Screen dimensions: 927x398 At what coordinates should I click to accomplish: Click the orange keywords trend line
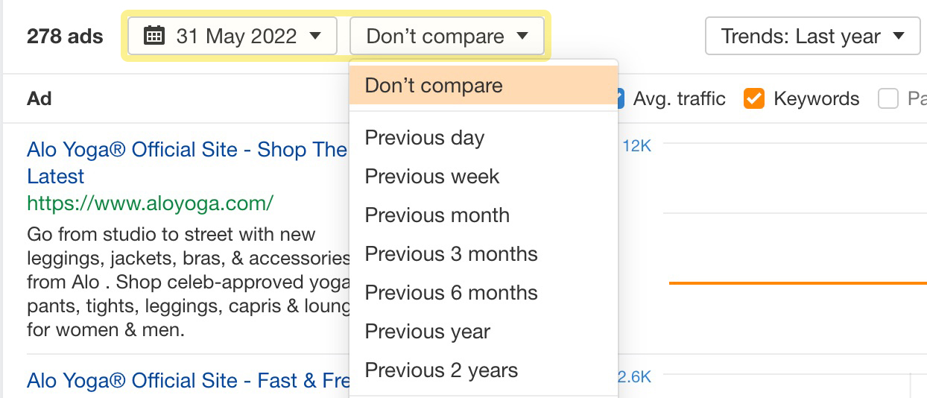(x=797, y=283)
